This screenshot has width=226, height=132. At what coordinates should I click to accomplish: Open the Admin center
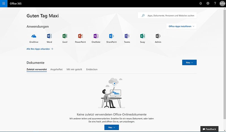click(158, 38)
